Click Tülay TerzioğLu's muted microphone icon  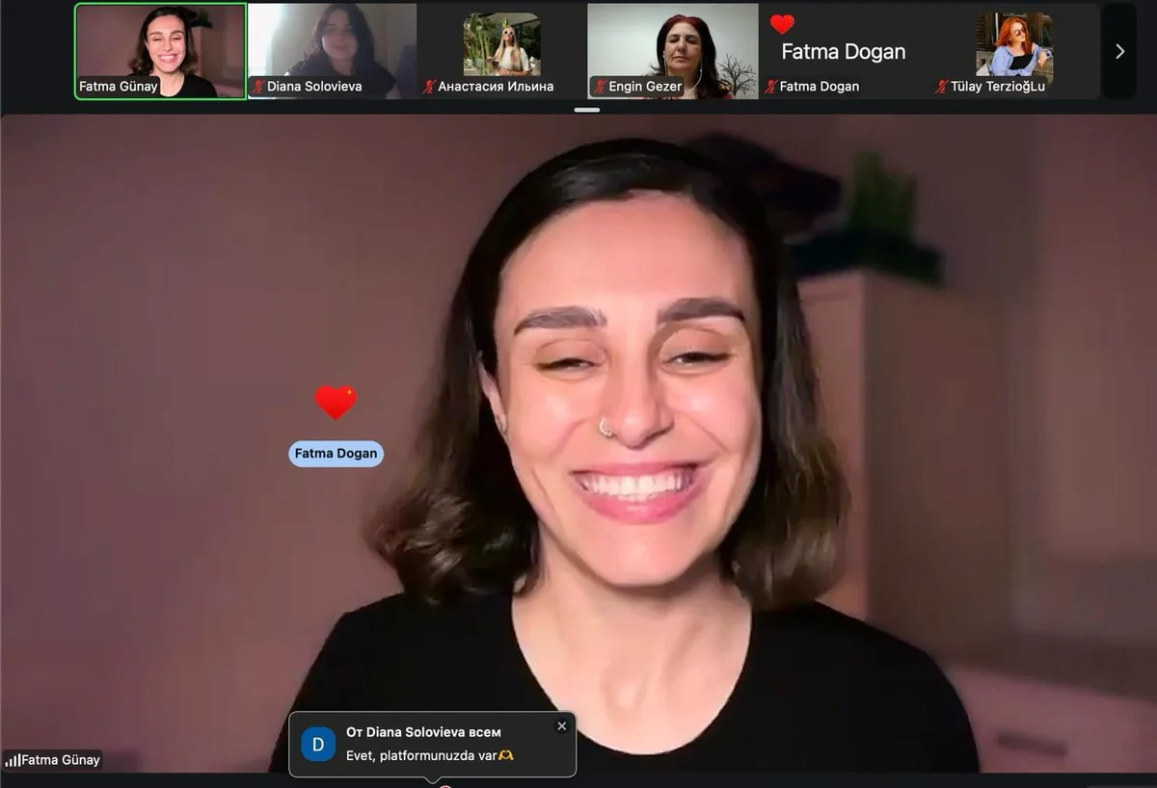(x=942, y=87)
